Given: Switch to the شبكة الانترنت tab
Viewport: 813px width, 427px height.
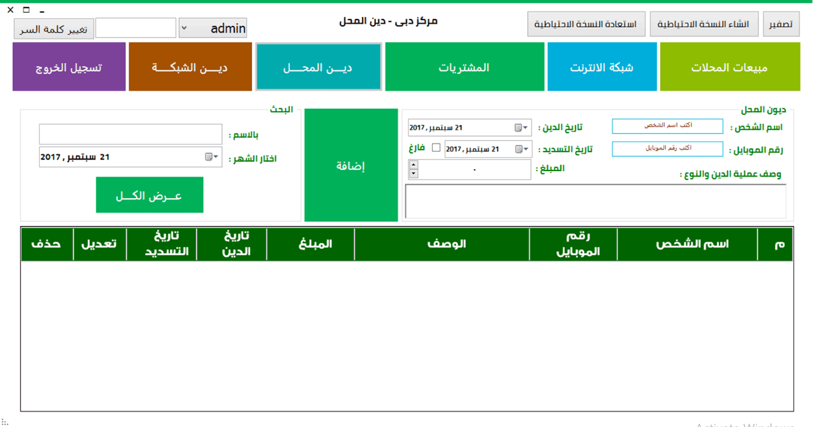Looking at the screenshot, I should [x=602, y=67].
